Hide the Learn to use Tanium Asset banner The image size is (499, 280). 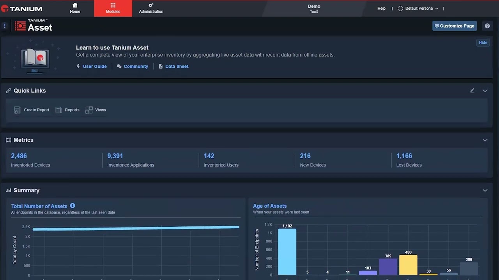(483, 42)
